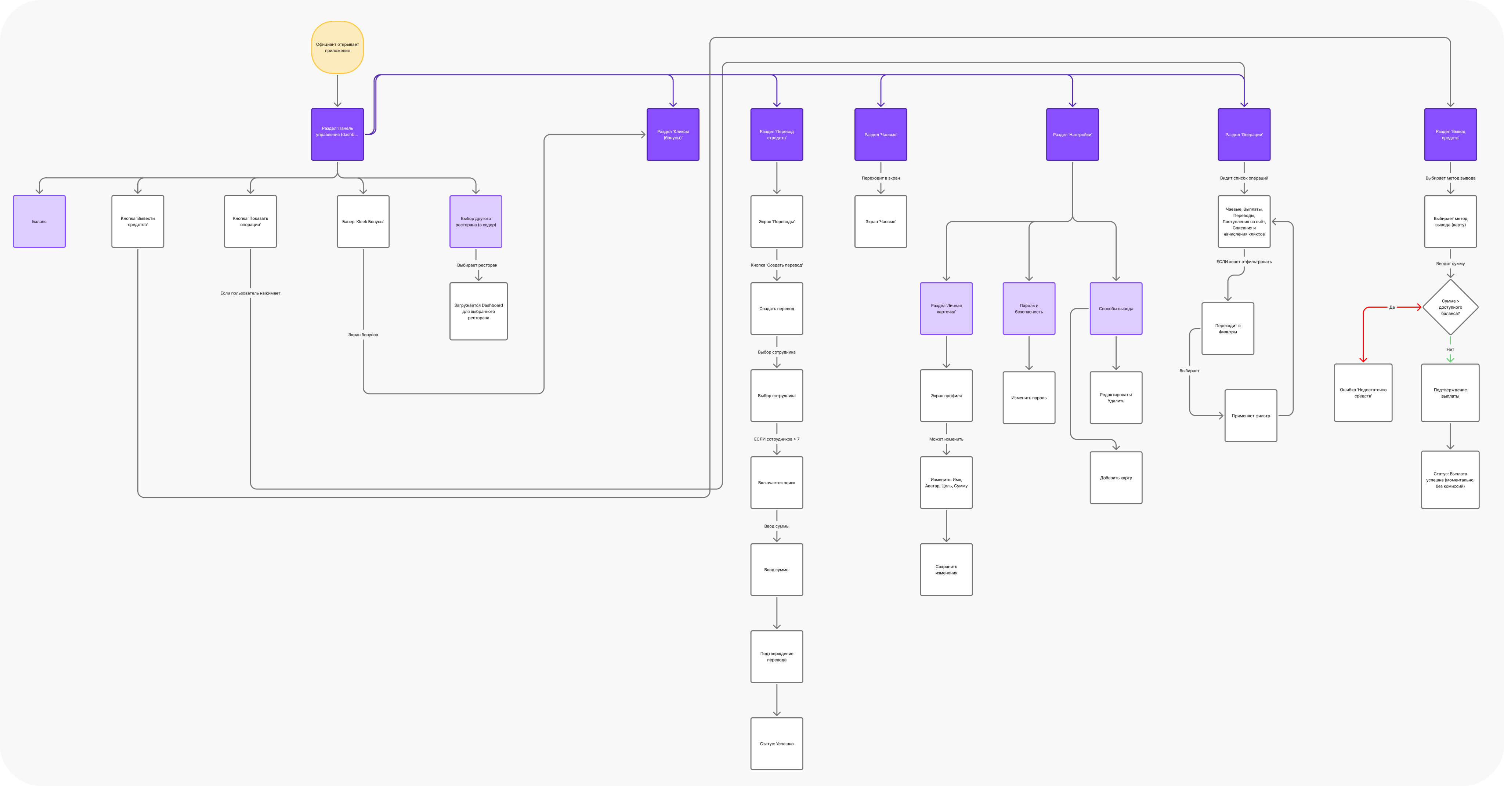Viewport: 1504px width, 786px height.
Task: Select the 'Ошибка Недостаточно средств' node
Action: pyautogui.click(x=1363, y=392)
